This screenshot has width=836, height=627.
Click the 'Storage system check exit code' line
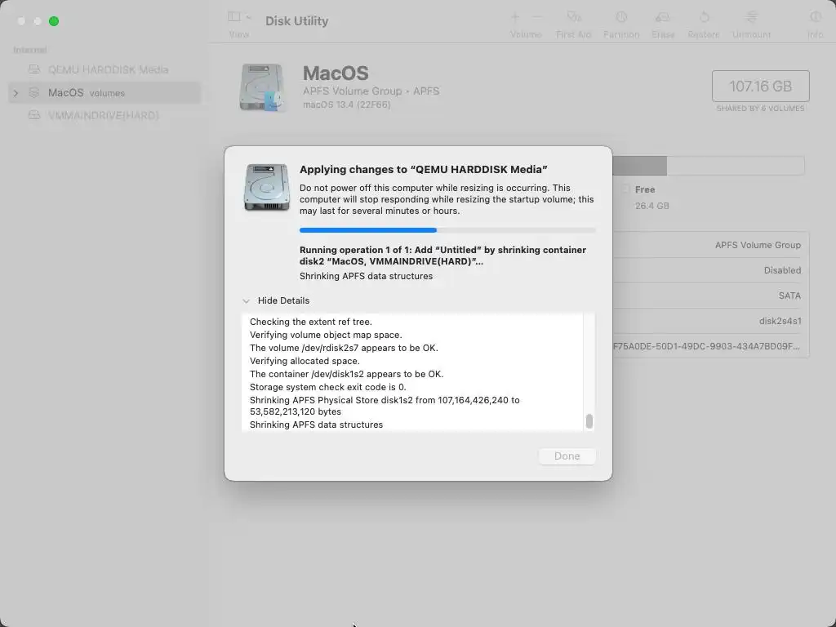point(328,387)
